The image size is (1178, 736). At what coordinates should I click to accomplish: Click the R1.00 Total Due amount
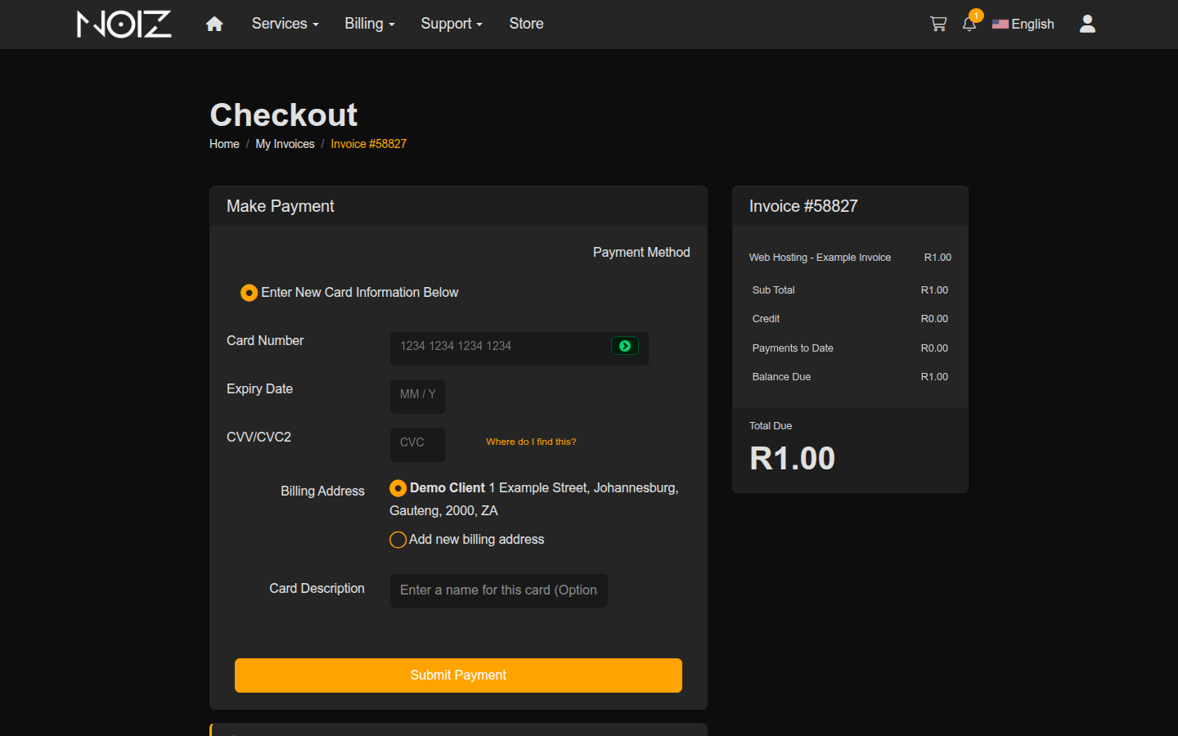tap(793, 459)
